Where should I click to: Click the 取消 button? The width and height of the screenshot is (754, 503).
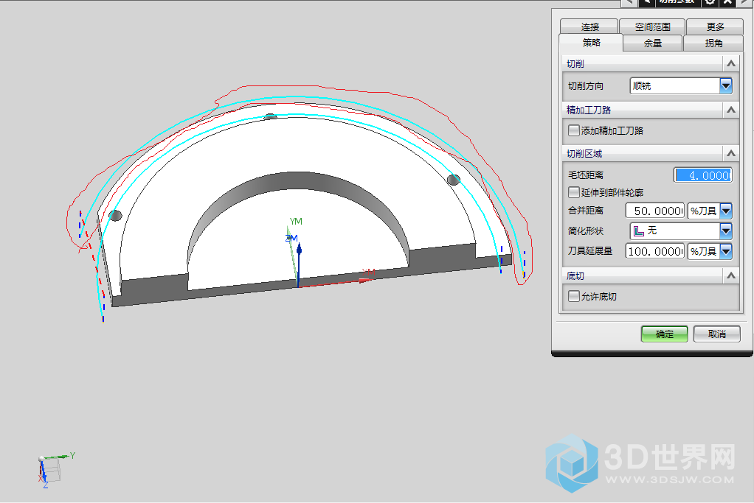[716, 334]
